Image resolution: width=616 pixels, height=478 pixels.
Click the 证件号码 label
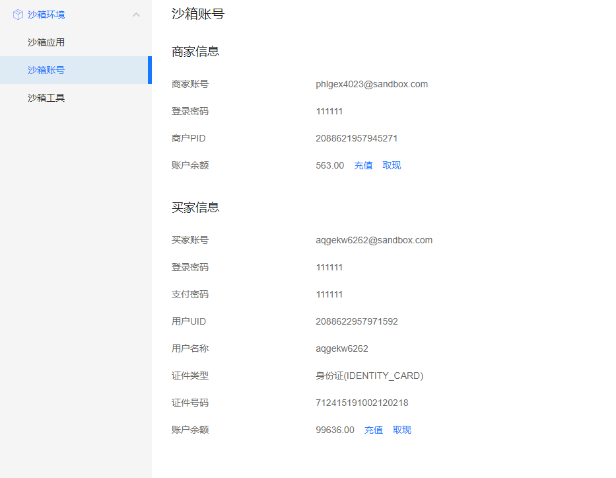(190, 403)
